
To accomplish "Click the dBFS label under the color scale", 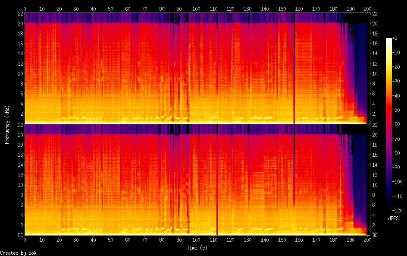I will 393,218.
